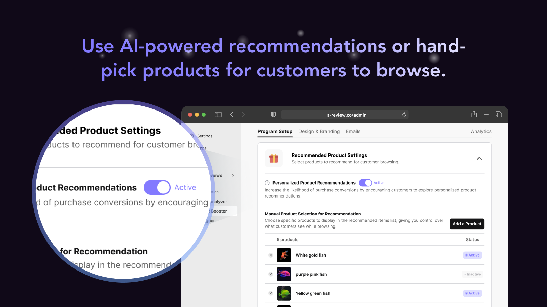
Task: Click the browser back navigation arrow
Action: point(231,114)
